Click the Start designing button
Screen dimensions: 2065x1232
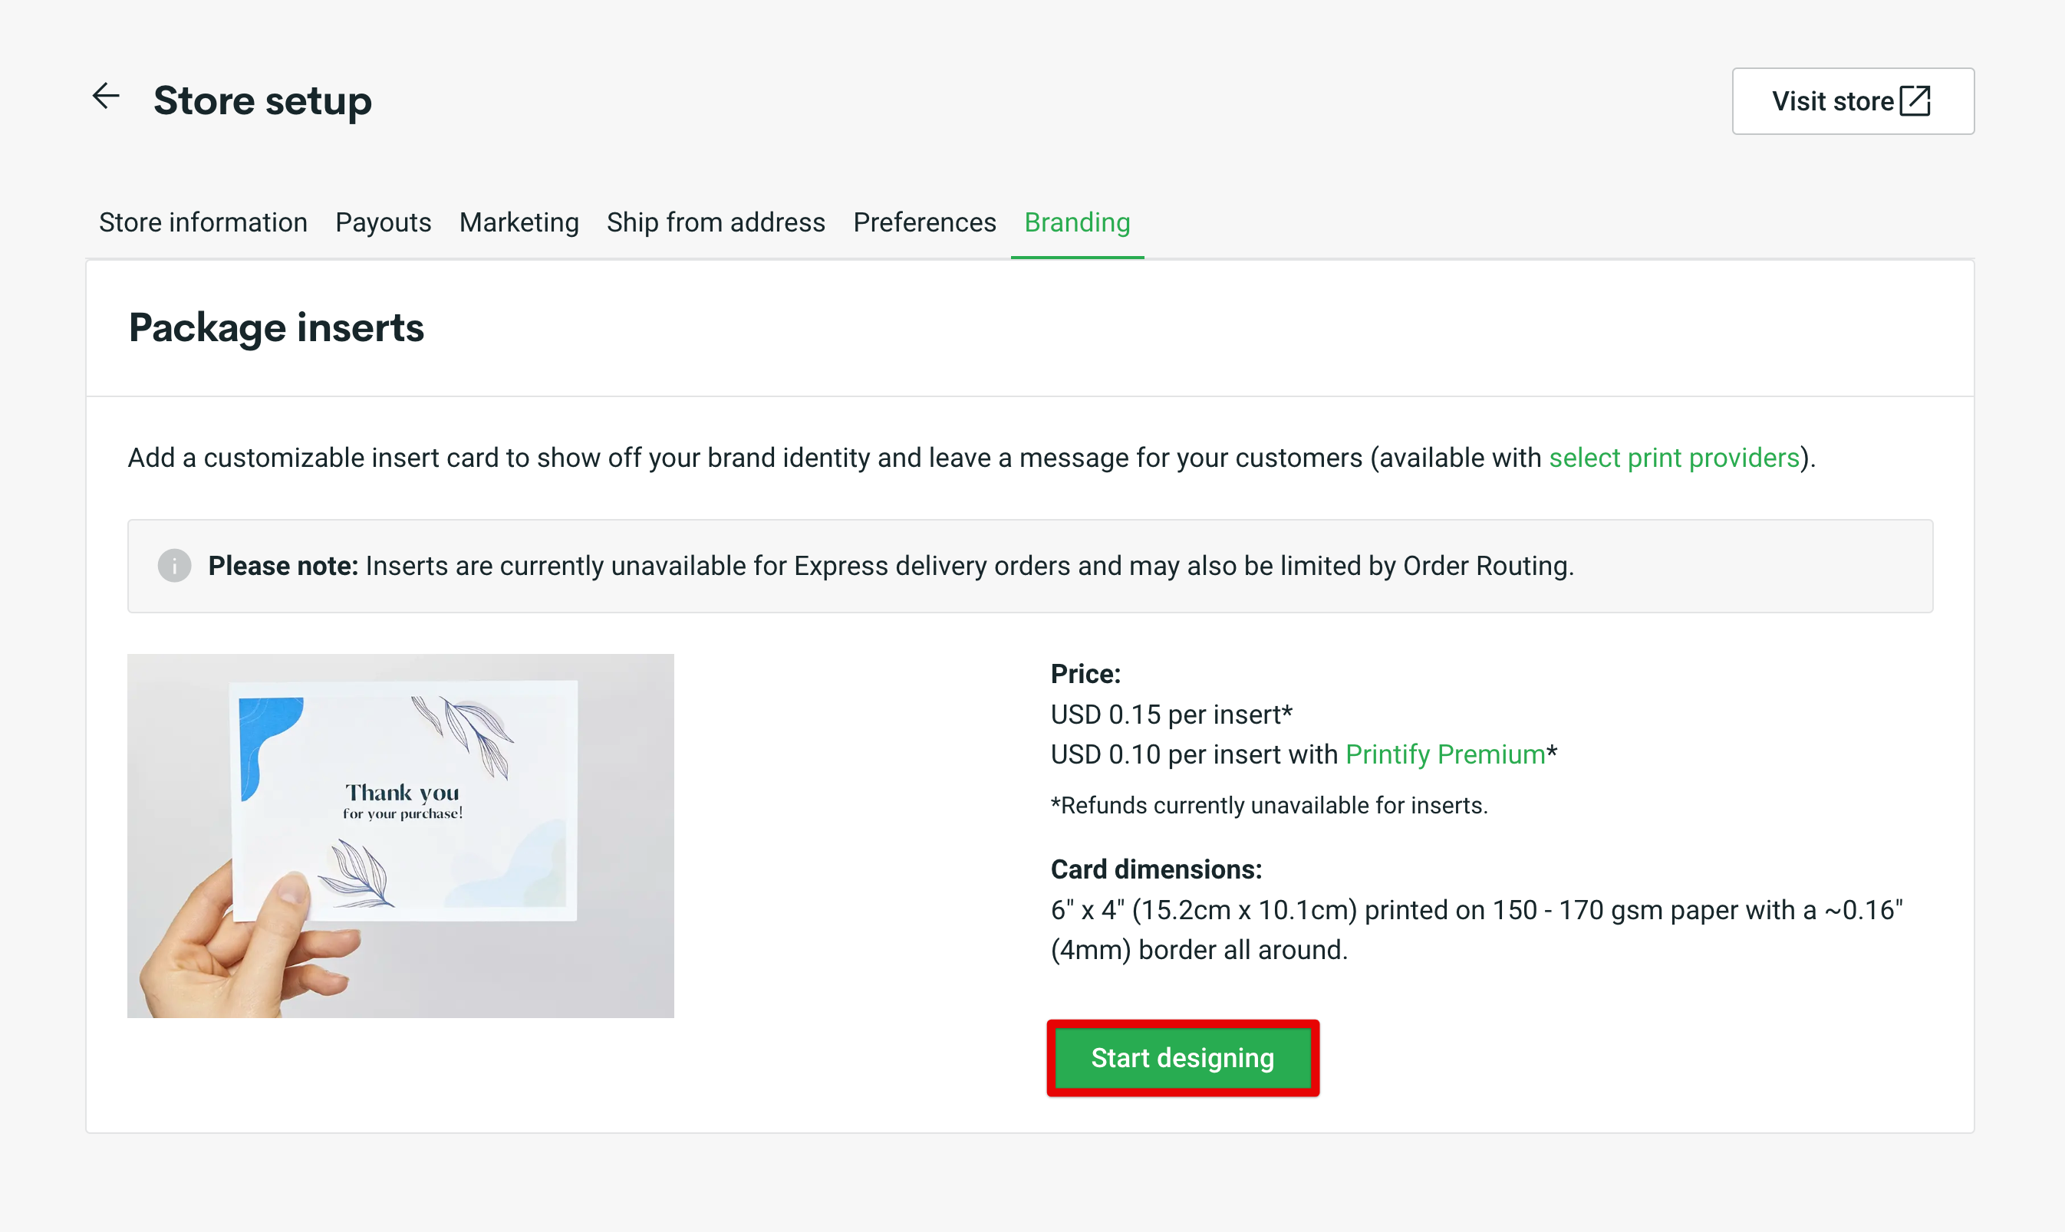tap(1183, 1058)
